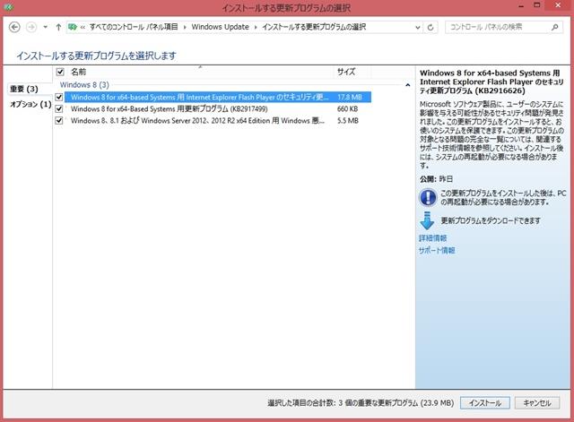
Task: Click the 公開: 昨日 text
Action: click(x=436, y=179)
